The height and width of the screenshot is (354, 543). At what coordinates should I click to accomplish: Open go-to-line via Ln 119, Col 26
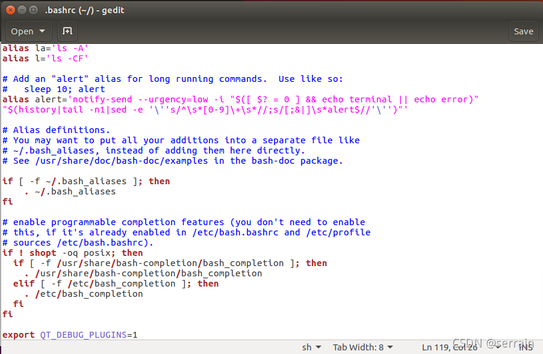coord(449,347)
